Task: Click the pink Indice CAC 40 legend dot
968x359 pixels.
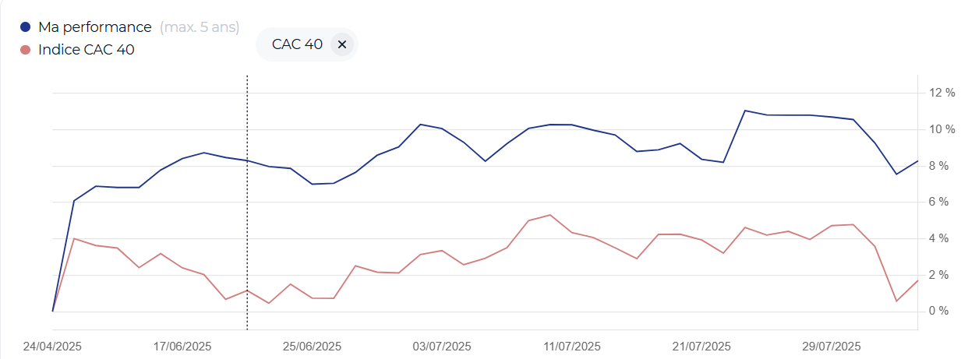Action: [x=25, y=50]
